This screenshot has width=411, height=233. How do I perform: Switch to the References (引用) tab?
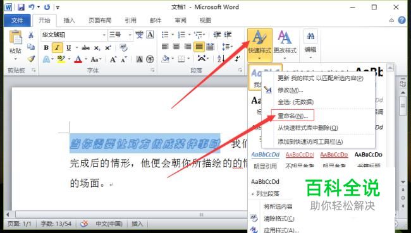[x=130, y=20]
